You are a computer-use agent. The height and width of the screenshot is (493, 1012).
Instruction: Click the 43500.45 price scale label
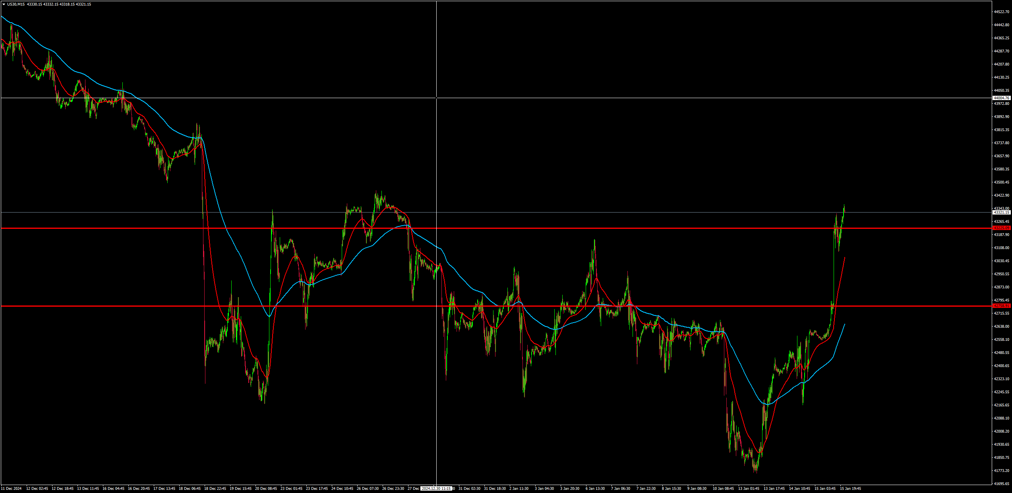pyautogui.click(x=1002, y=182)
